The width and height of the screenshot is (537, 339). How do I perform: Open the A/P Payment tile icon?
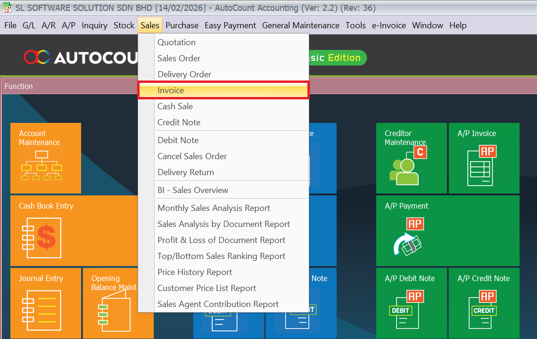click(x=407, y=237)
